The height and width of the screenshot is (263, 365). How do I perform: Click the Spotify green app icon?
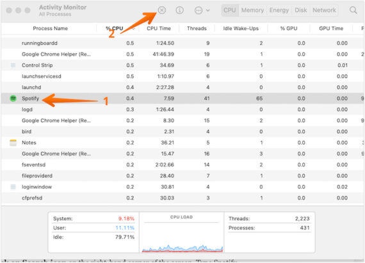13,99
